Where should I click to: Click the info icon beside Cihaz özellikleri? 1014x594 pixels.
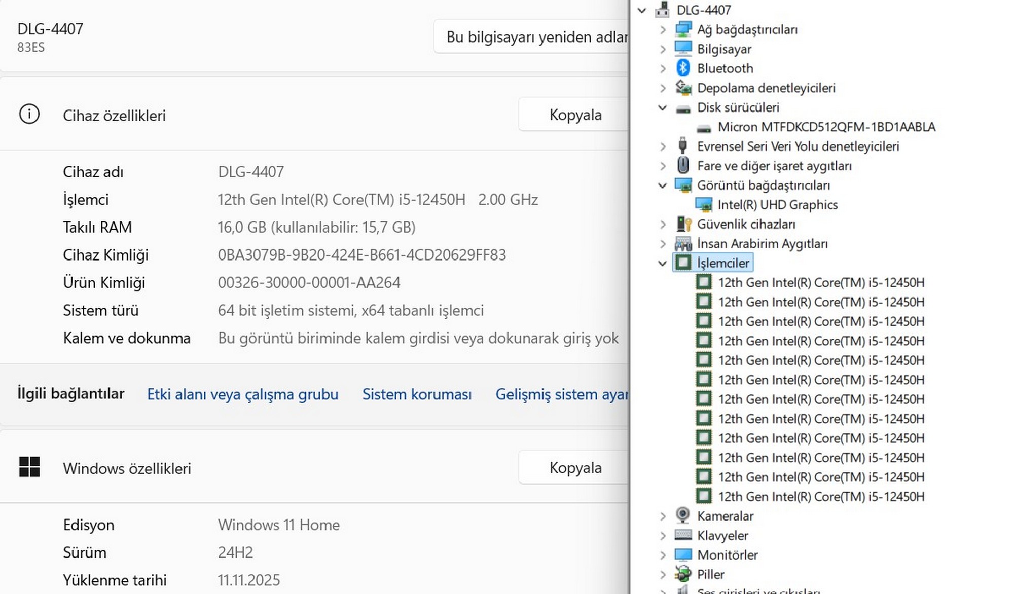pyautogui.click(x=29, y=115)
